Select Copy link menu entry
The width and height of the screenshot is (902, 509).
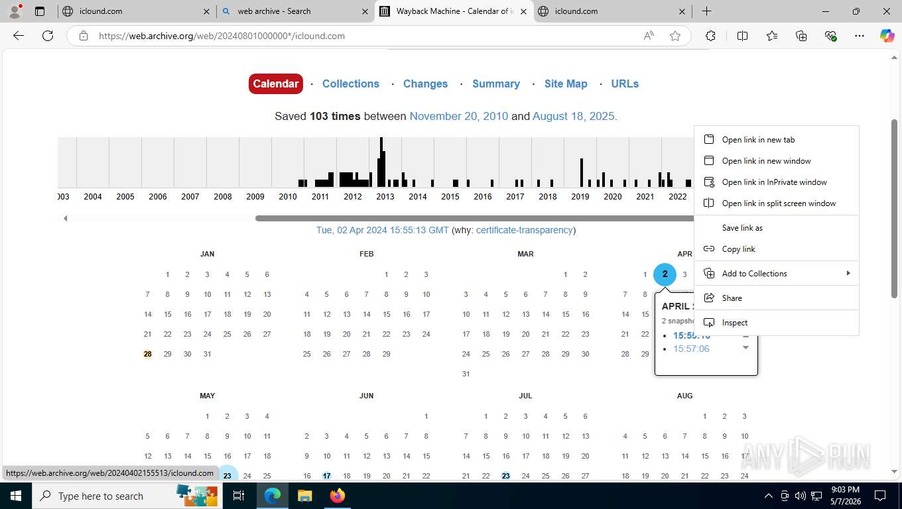click(777, 249)
